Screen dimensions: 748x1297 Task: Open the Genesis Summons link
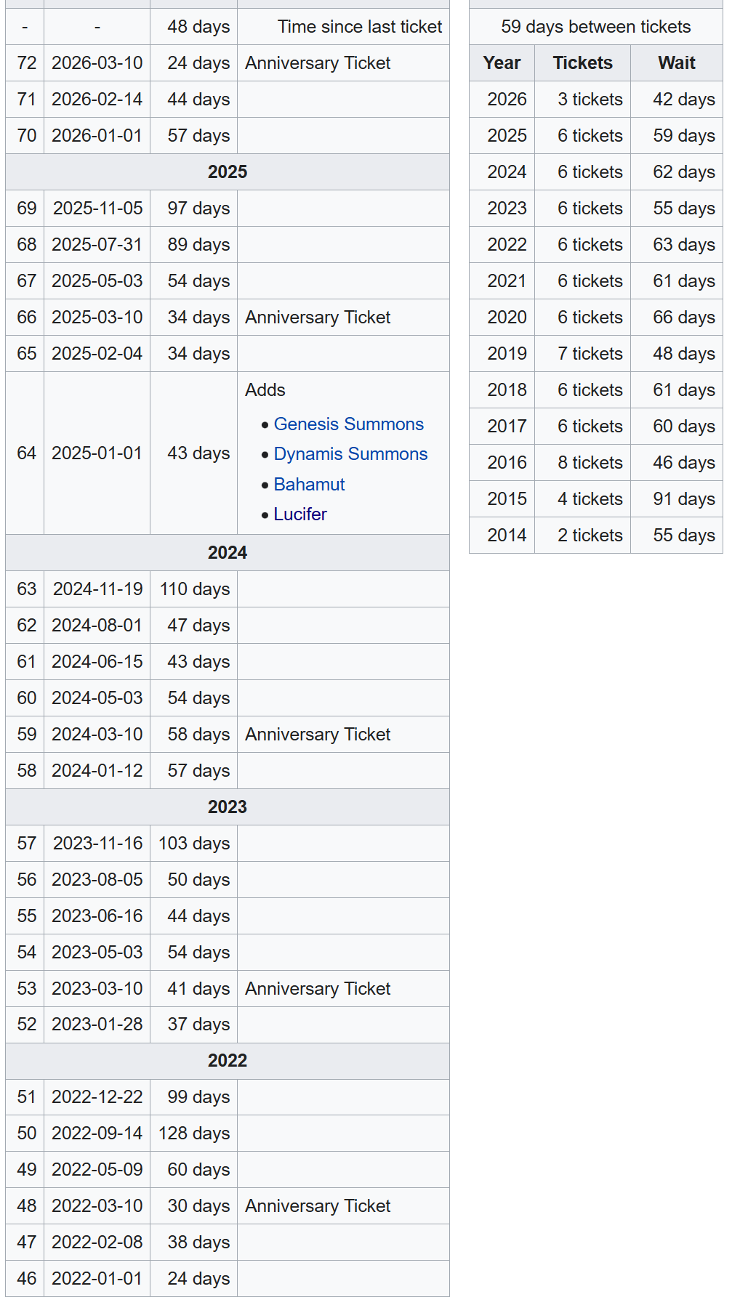click(x=348, y=424)
